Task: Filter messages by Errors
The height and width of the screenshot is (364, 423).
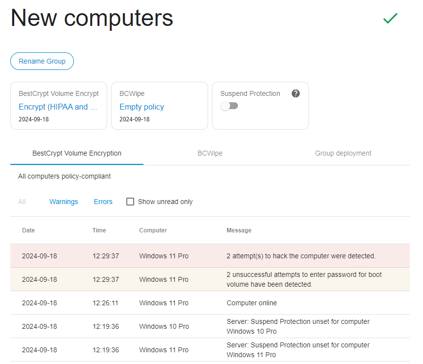Action: (103, 202)
